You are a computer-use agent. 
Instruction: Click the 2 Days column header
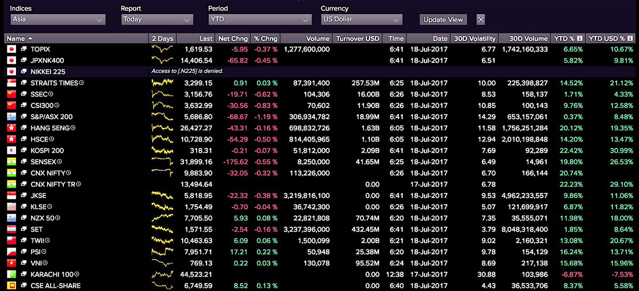pyautogui.click(x=162, y=38)
